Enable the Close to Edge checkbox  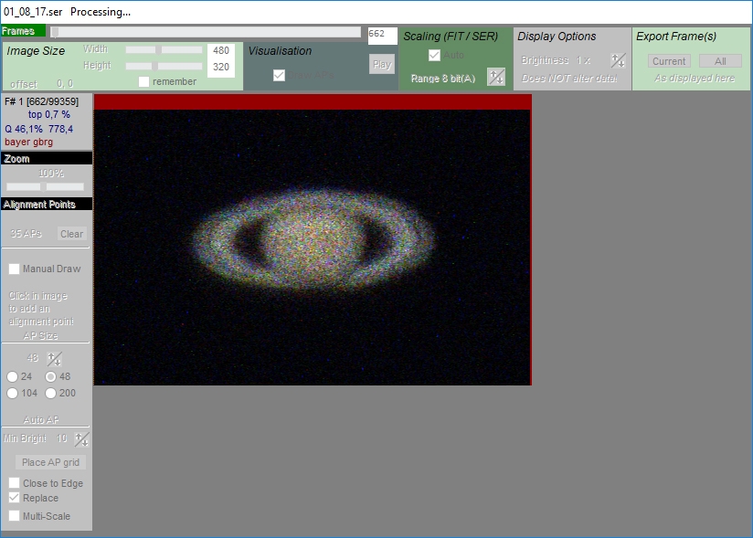(x=14, y=483)
